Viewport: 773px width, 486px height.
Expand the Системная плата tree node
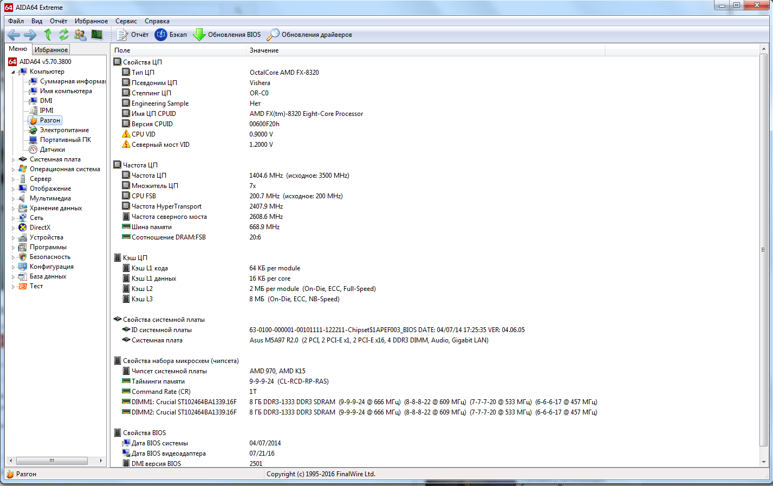coord(14,159)
